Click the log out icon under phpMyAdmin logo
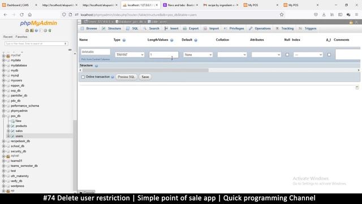362x204 pixels. click(32, 31)
